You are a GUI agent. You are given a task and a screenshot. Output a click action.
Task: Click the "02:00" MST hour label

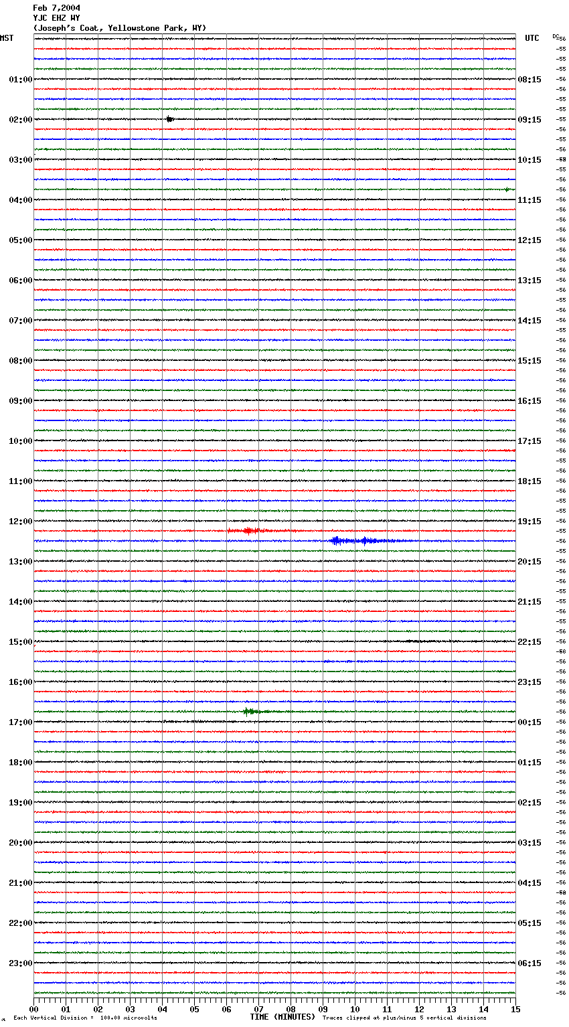(x=21, y=120)
